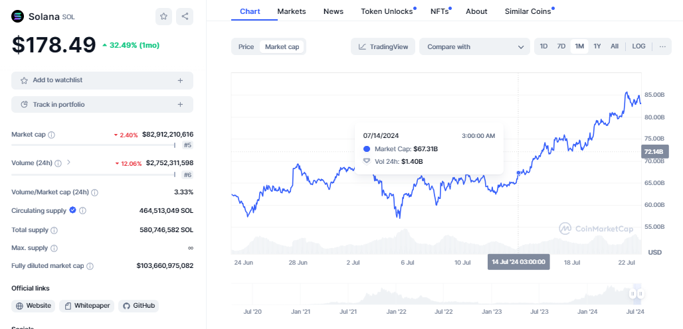The image size is (683, 329).
Task: Open the News tab
Action: (x=334, y=11)
